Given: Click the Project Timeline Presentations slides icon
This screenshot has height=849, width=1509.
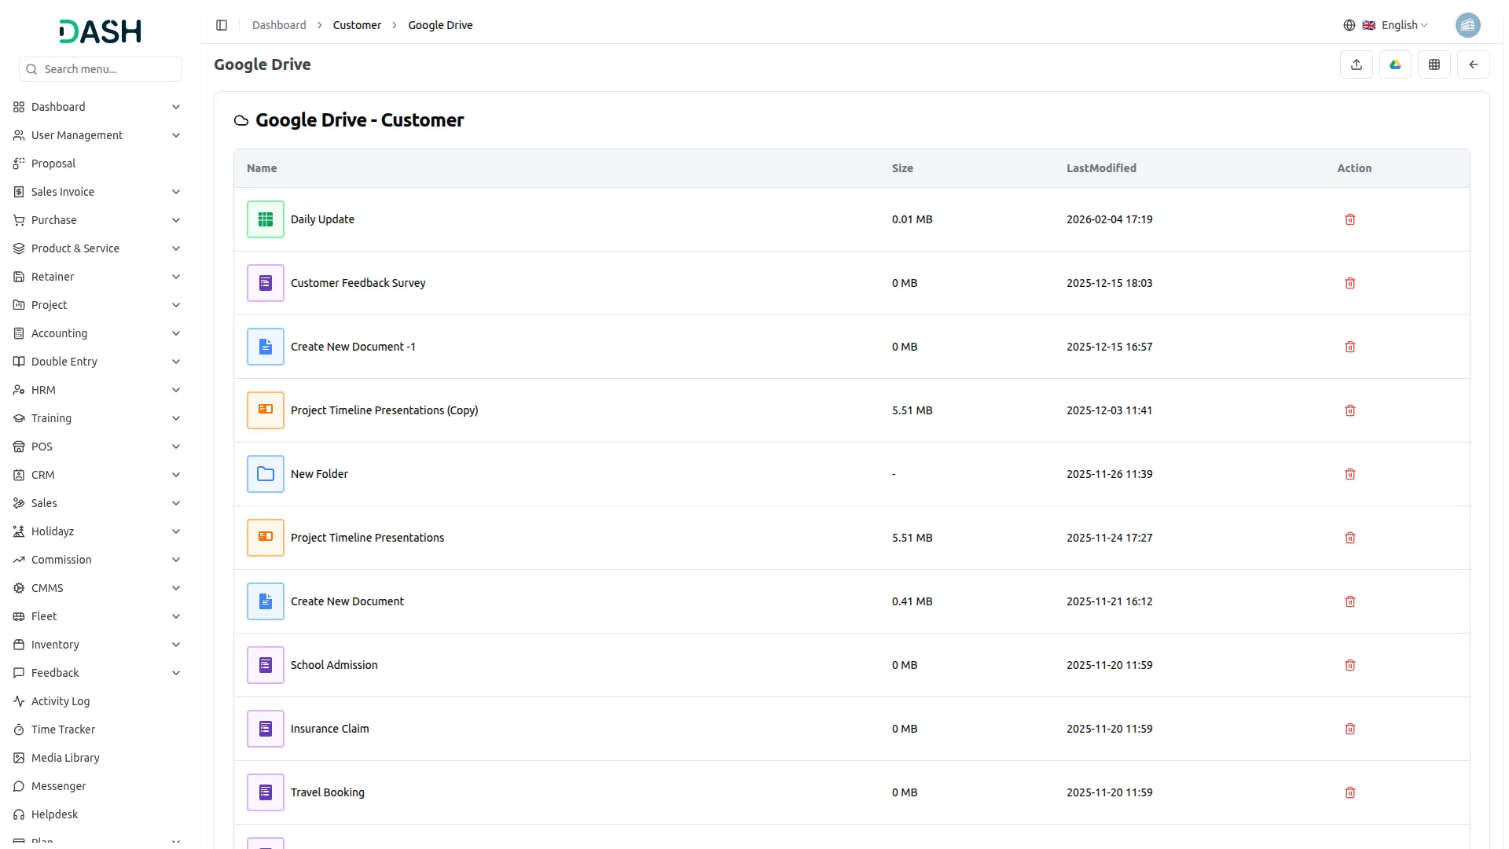Looking at the screenshot, I should tap(266, 538).
